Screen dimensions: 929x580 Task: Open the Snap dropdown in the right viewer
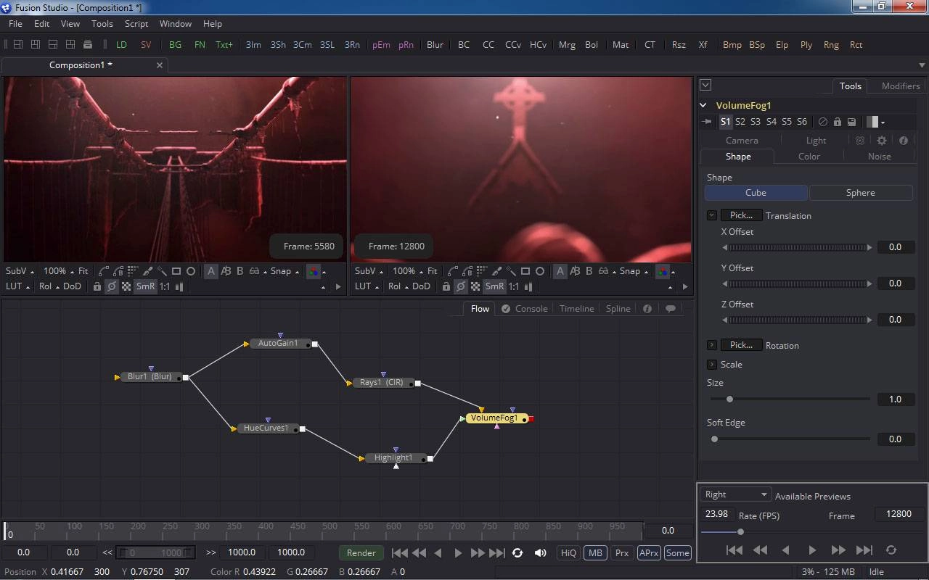point(633,271)
